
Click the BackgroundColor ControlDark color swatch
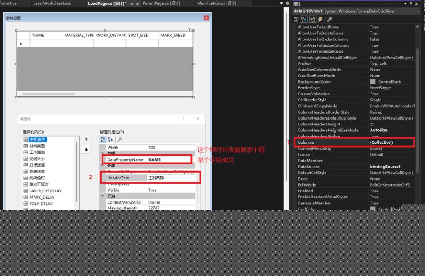click(373, 82)
